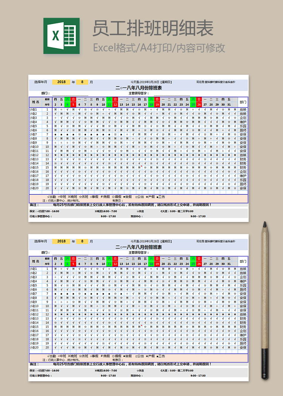The image size is (283, 396).
Task: Open the year 2018 selector in the lower sheet
Action: (61, 241)
